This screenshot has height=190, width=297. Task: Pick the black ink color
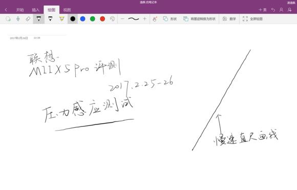tap(73, 19)
